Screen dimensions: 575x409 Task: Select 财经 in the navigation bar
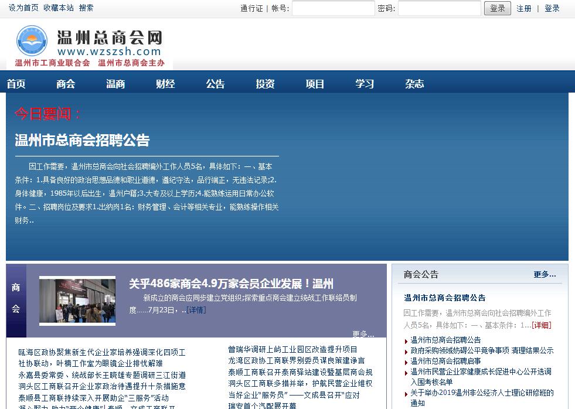click(x=165, y=84)
